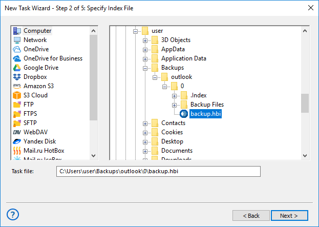The image size is (319, 227).
Task: Expand the Desktop folder
Action: pos(145,142)
